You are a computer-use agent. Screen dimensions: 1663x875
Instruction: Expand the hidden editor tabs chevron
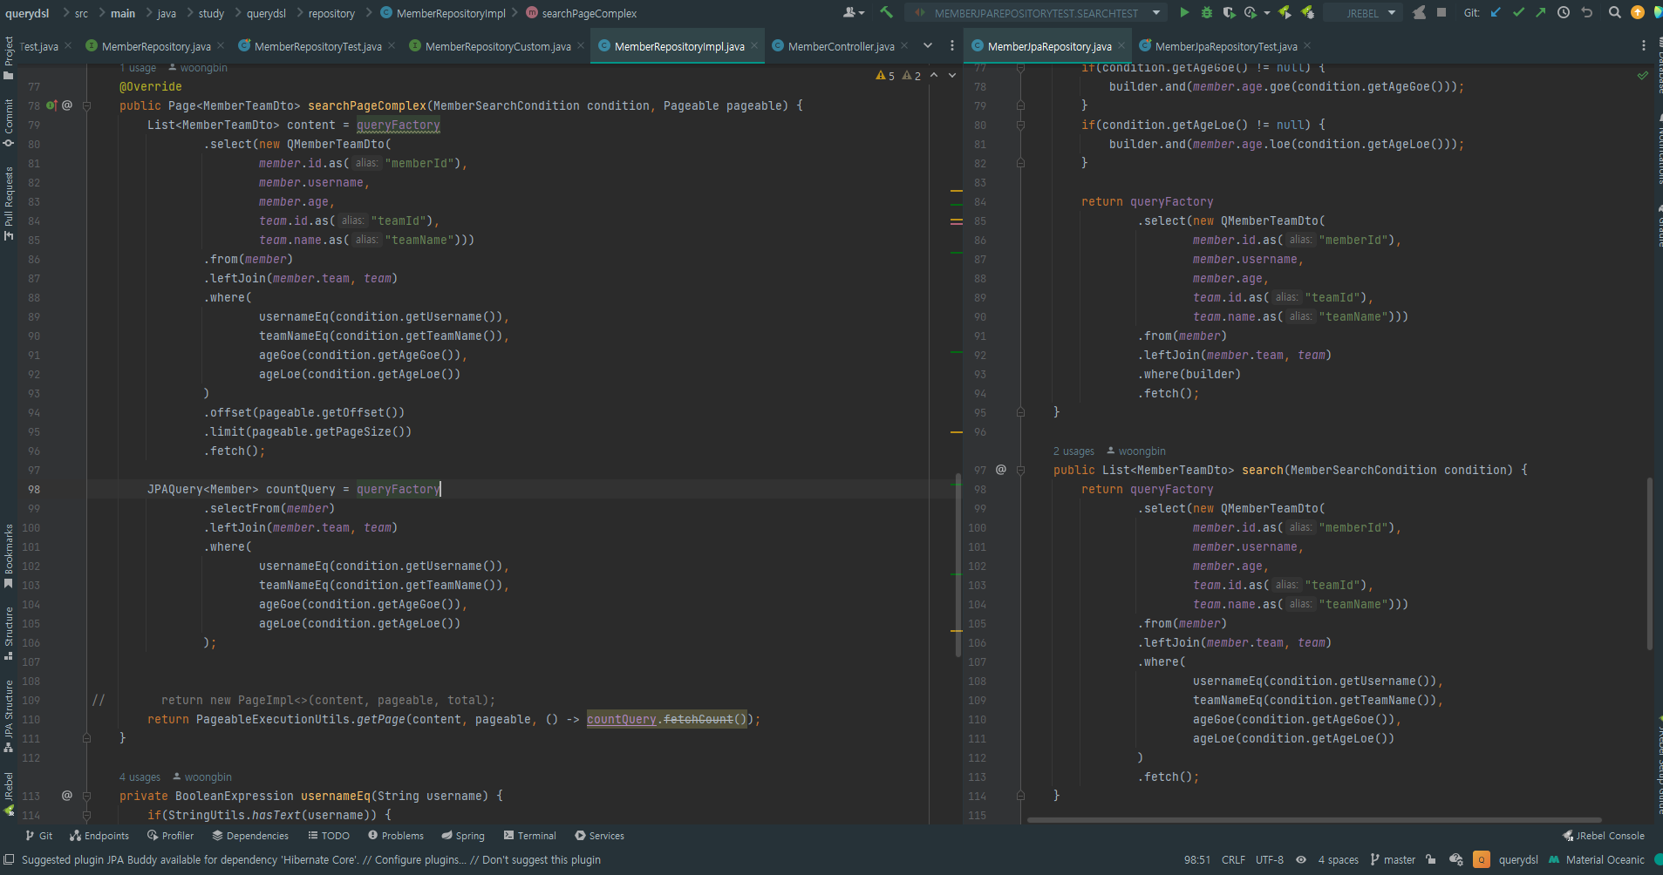point(927,45)
